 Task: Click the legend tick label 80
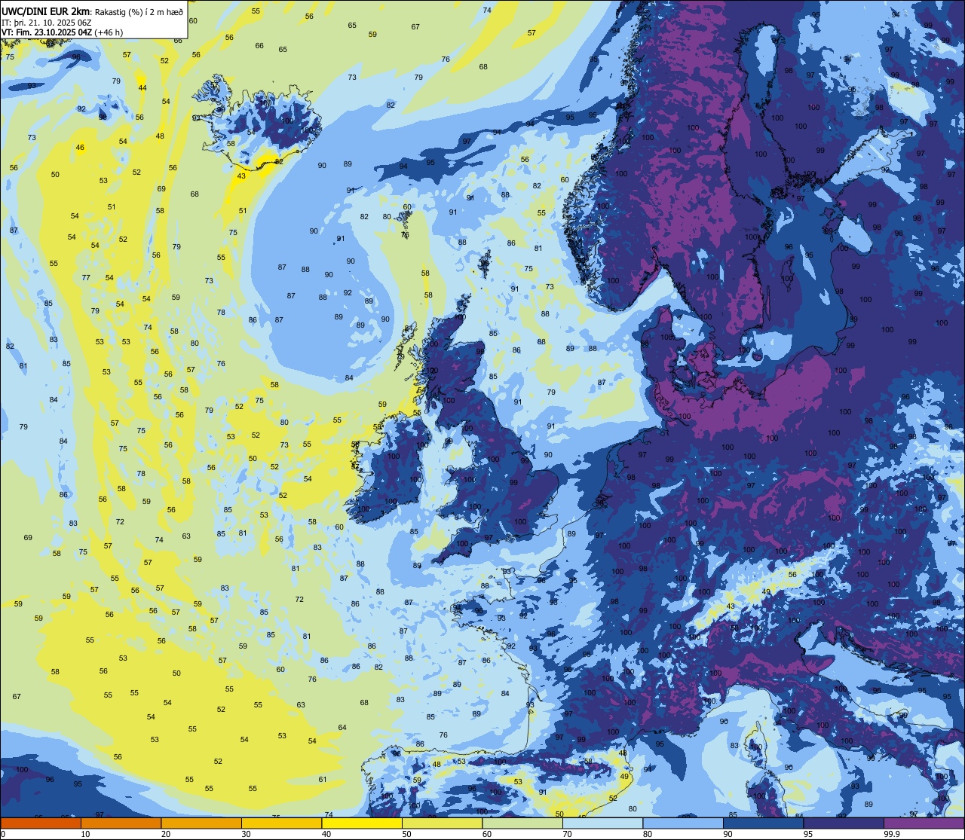648,834
